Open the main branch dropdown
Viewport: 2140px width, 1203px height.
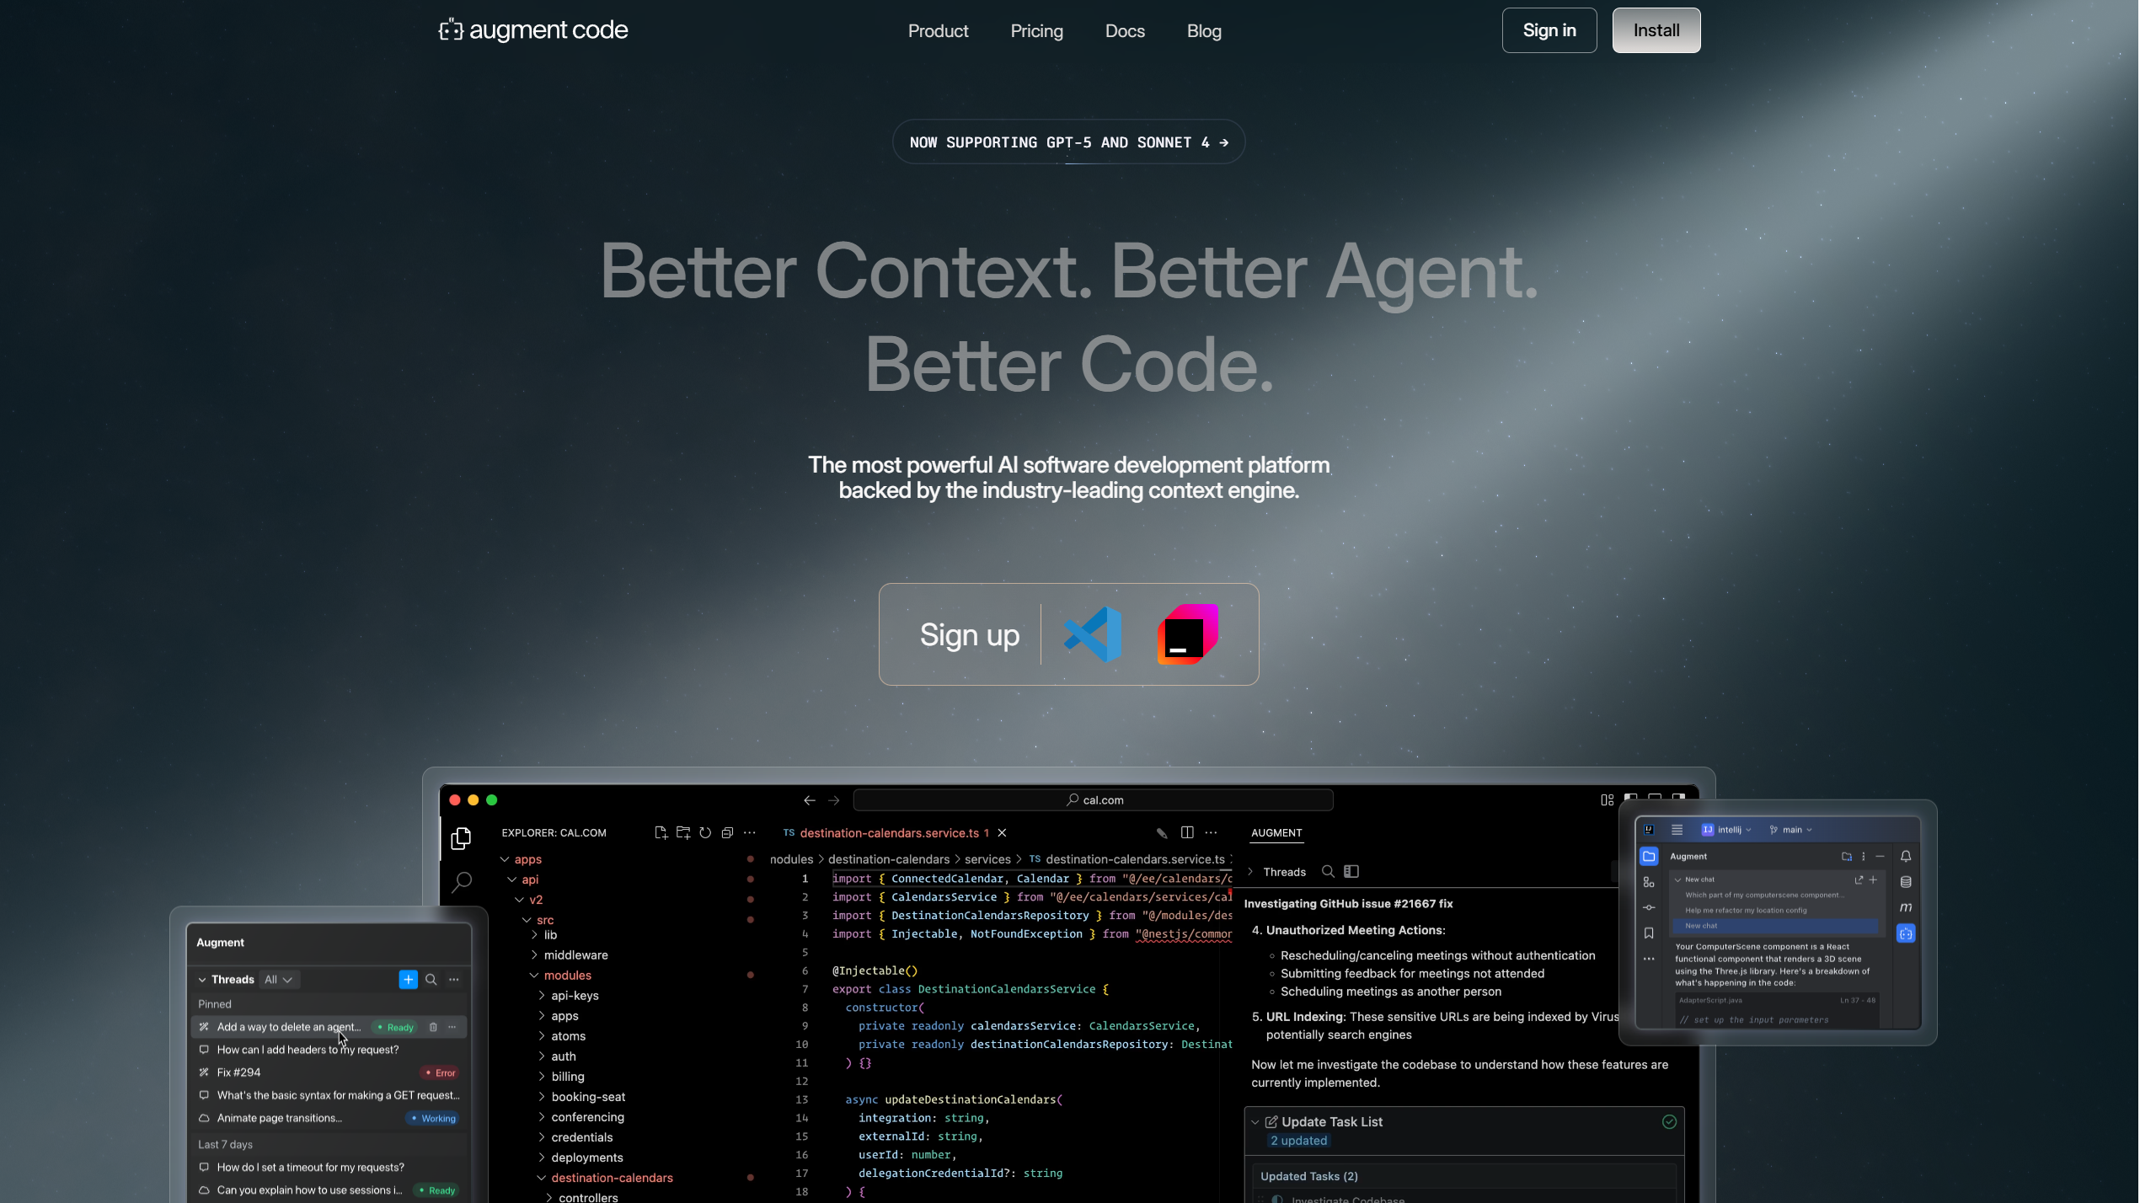click(x=1792, y=830)
